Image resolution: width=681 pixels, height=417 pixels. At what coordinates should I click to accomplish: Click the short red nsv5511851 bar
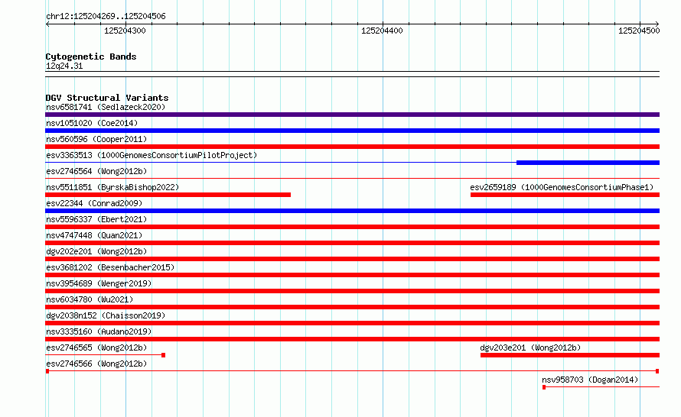168,195
